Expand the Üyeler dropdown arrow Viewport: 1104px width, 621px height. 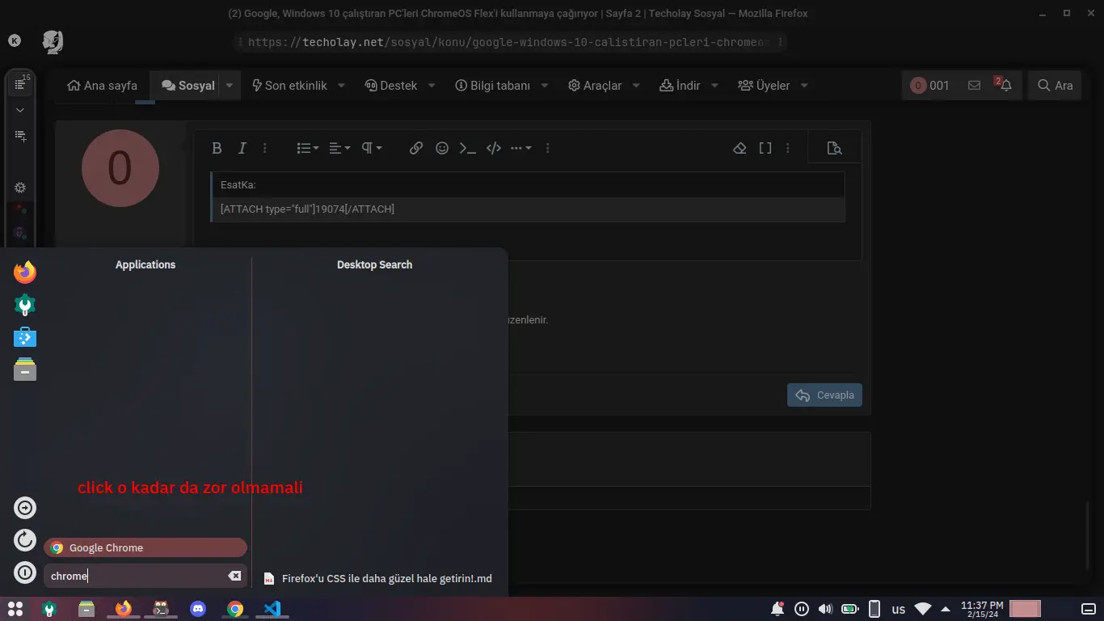coord(804,85)
